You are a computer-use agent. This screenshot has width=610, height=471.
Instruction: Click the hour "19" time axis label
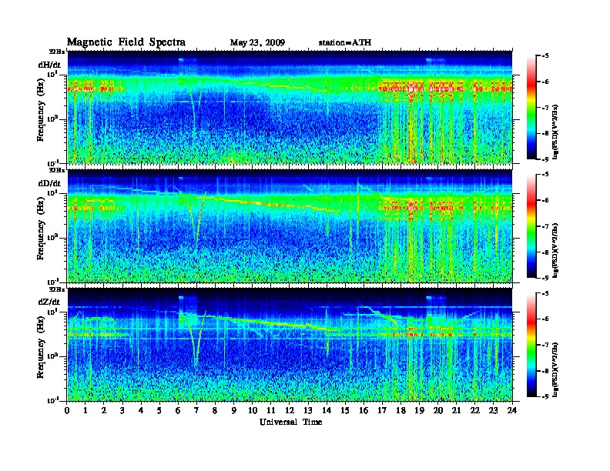(420, 411)
